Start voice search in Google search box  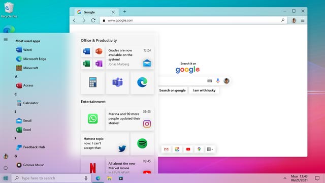pos(218,81)
